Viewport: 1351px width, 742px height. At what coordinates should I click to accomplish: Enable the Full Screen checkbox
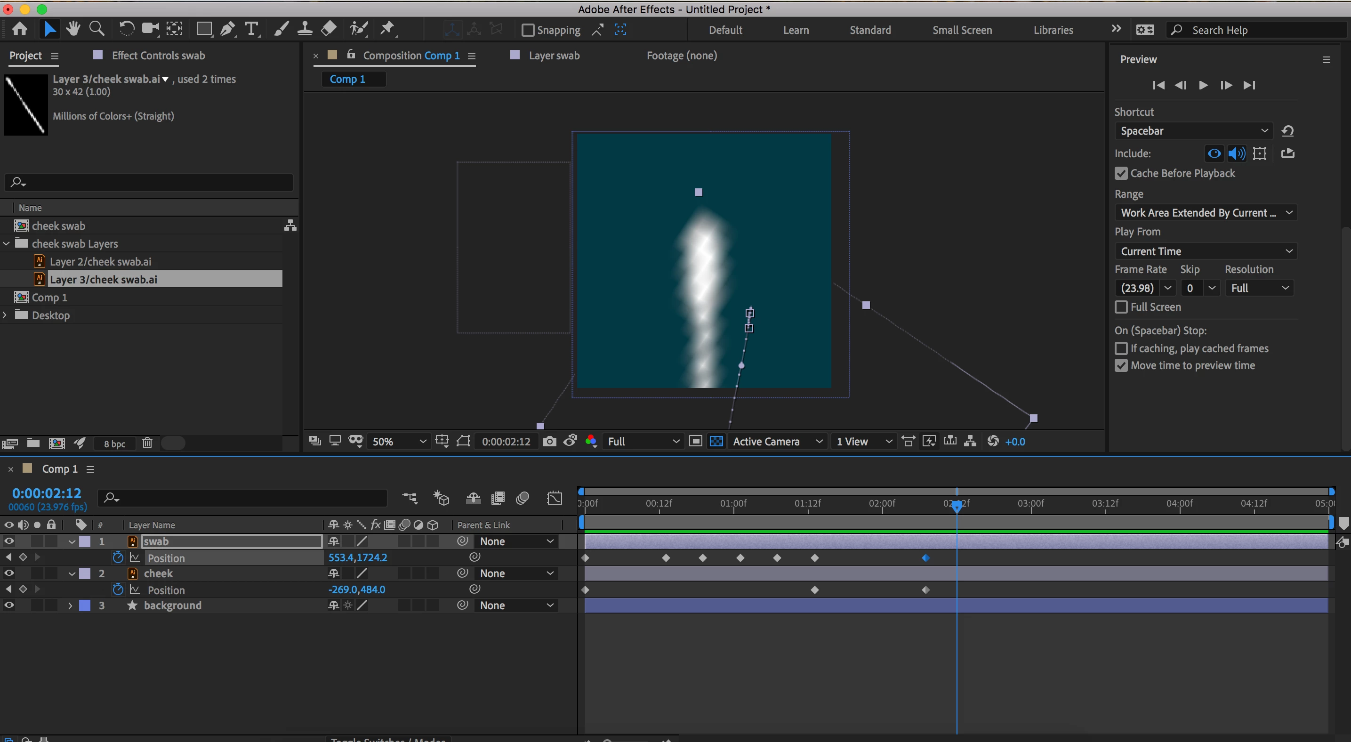click(1121, 307)
